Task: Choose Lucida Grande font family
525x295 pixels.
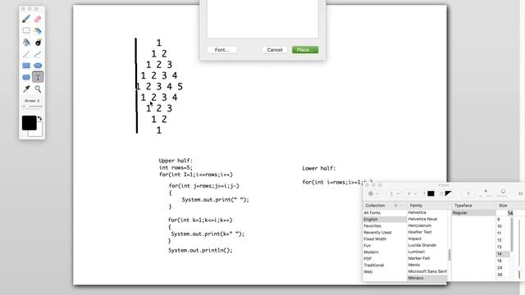Action: point(427,245)
